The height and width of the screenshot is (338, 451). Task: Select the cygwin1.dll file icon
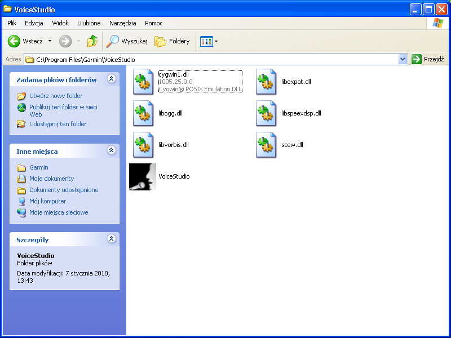click(x=143, y=82)
